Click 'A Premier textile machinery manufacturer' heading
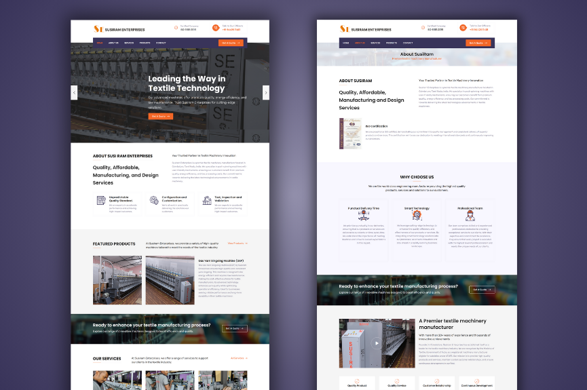 tap(453, 324)
